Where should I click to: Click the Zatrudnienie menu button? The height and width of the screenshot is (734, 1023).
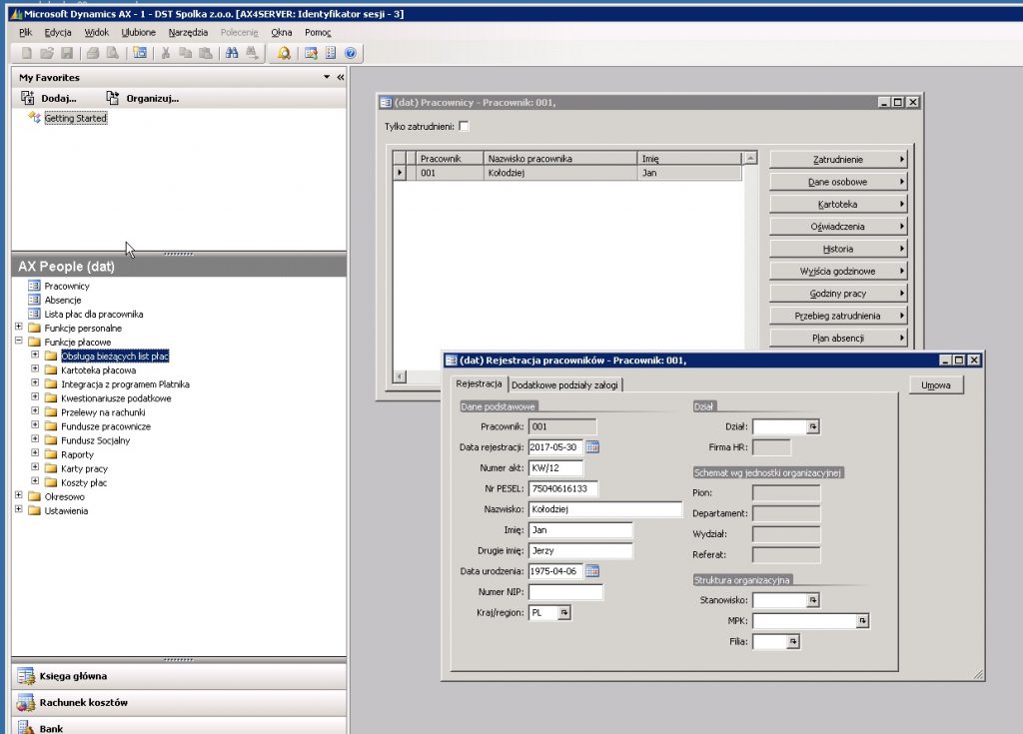838,159
